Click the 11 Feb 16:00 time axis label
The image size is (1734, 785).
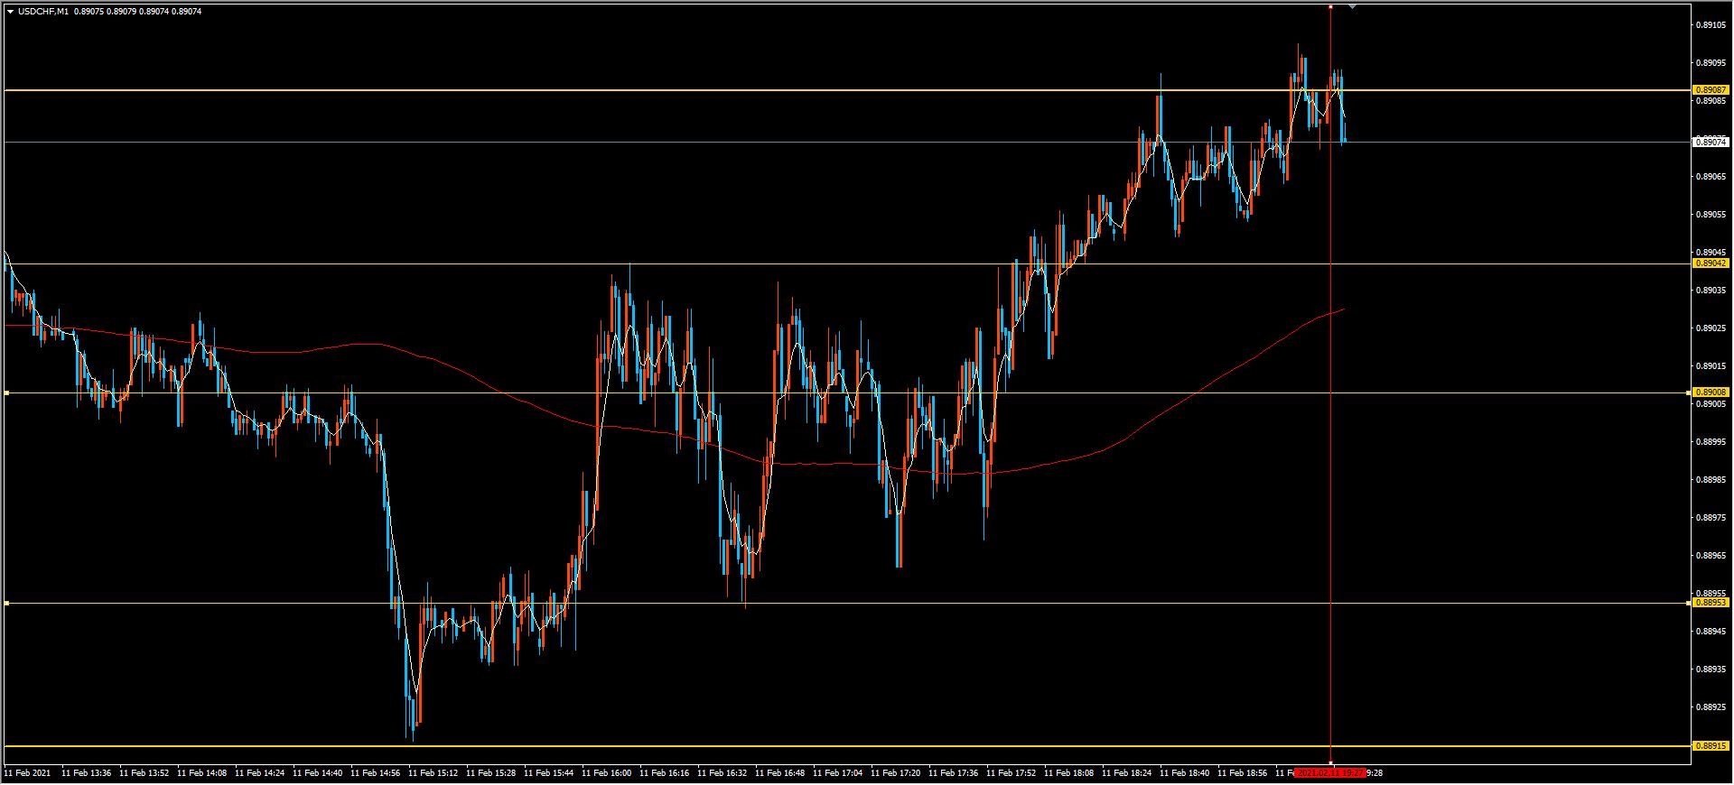607,773
